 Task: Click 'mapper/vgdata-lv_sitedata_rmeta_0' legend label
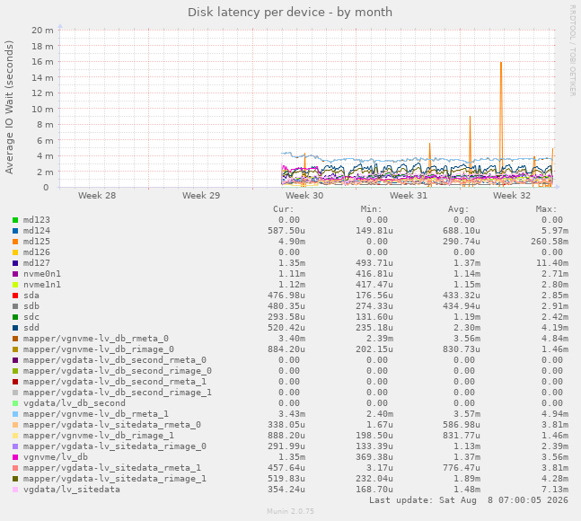pyautogui.click(x=112, y=425)
